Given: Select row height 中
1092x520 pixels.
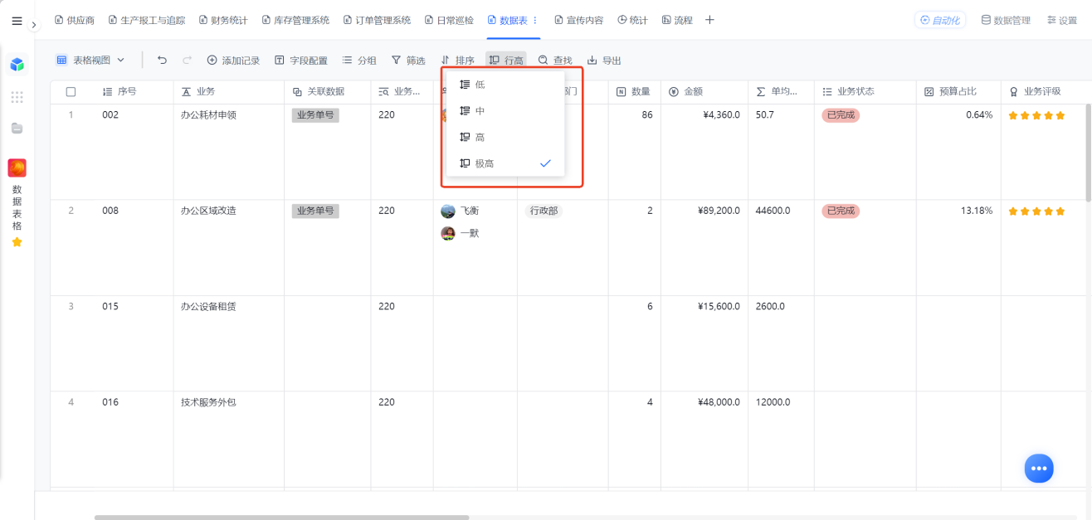Looking at the screenshot, I should tap(505, 111).
